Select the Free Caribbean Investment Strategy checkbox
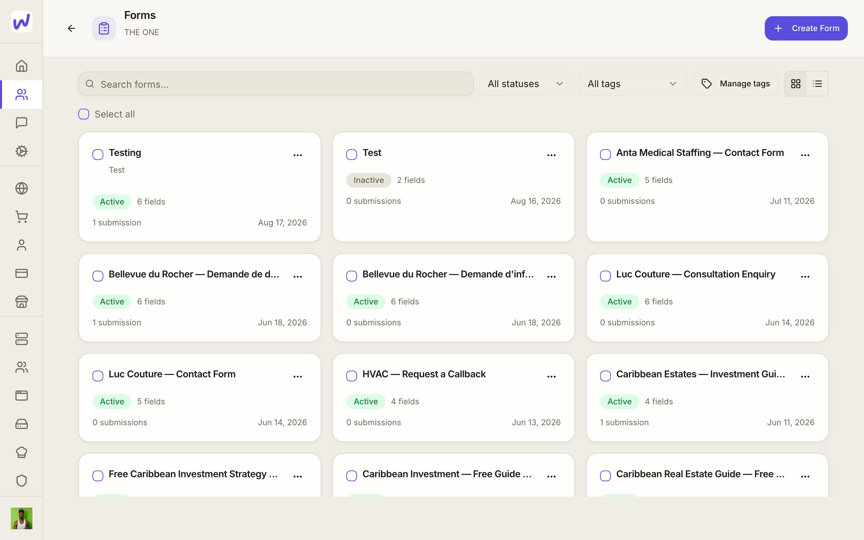The image size is (864, 540). click(x=98, y=476)
